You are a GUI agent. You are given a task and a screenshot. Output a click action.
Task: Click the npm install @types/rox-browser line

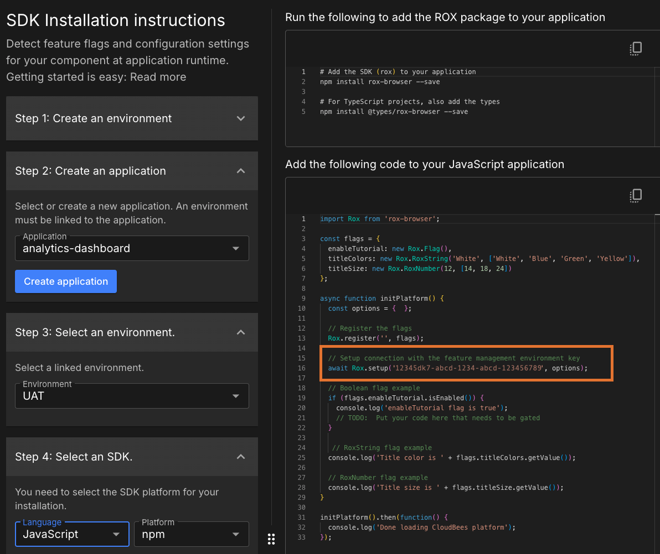click(394, 112)
